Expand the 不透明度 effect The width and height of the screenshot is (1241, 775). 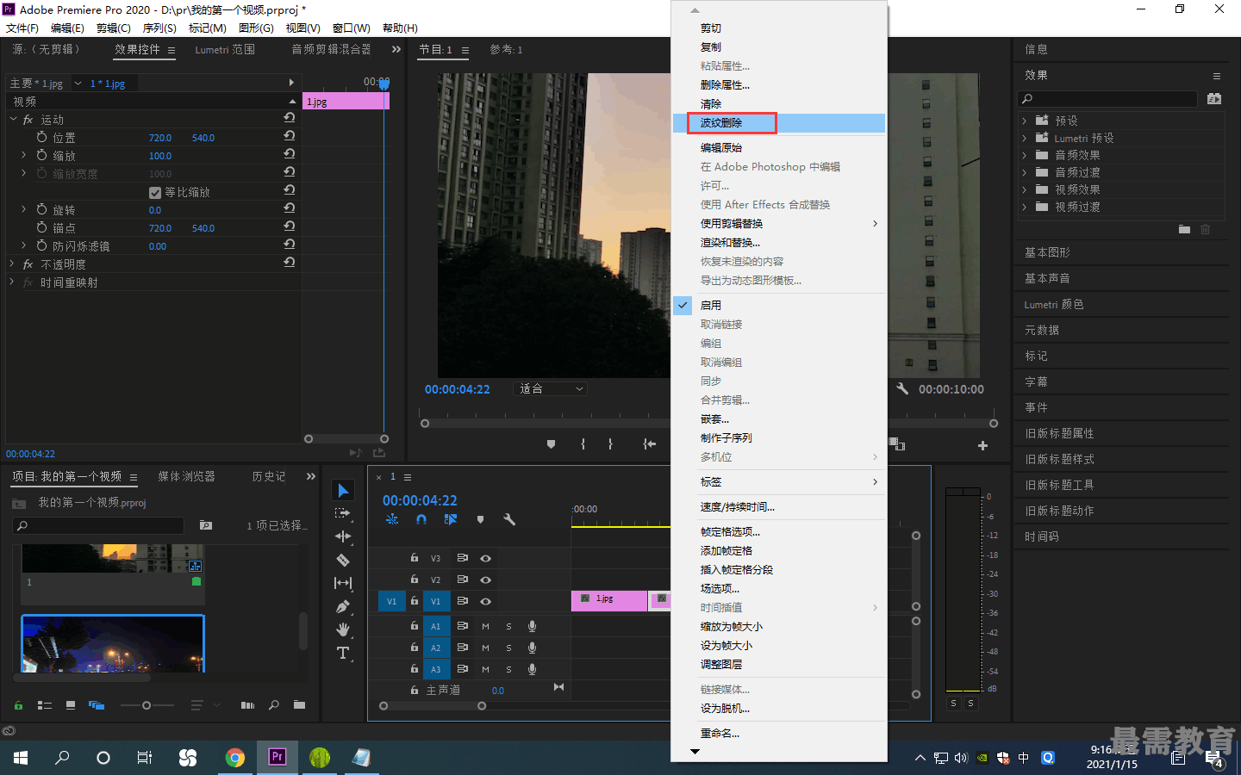[x=12, y=263]
